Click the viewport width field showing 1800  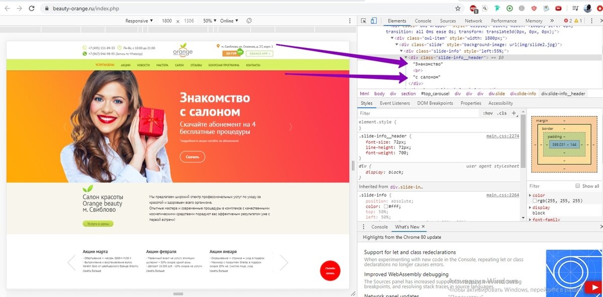[167, 21]
